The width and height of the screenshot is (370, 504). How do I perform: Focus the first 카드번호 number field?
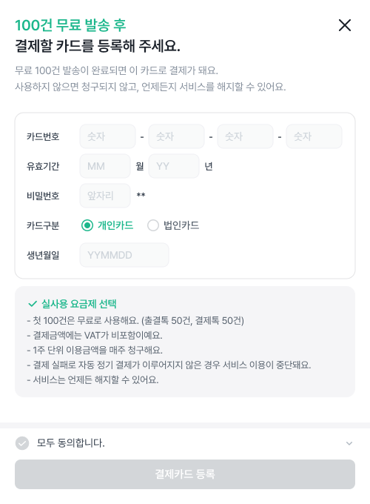coord(107,136)
